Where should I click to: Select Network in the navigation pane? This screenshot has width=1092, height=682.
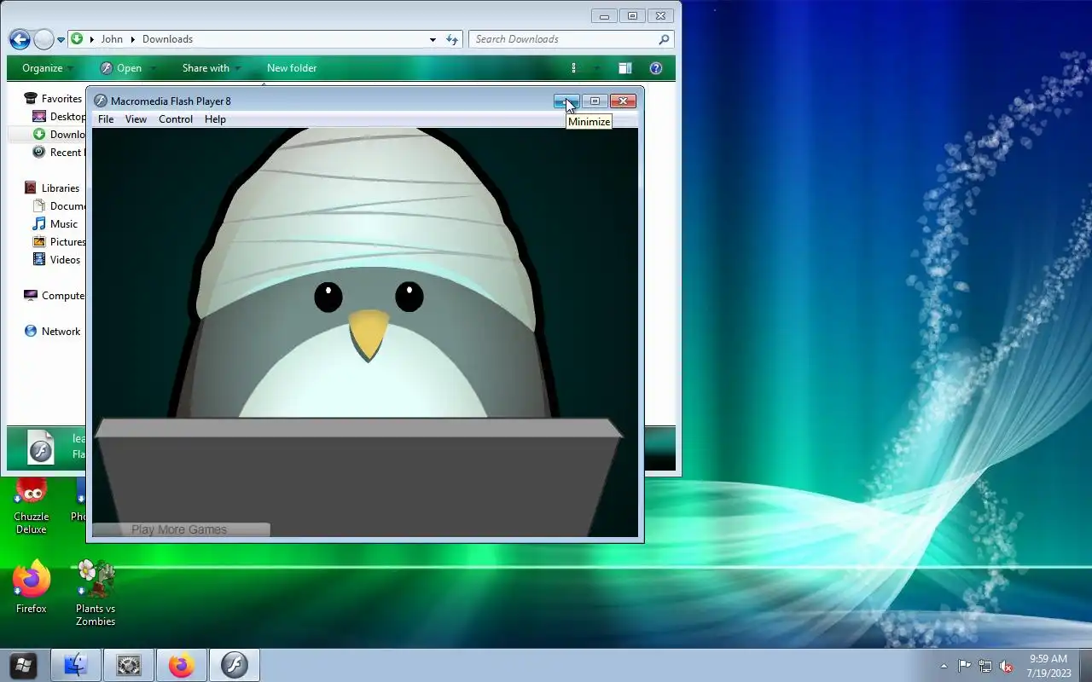[52, 332]
